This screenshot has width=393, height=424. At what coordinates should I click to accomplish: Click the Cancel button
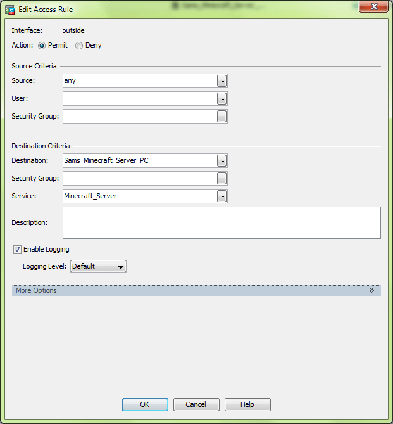pos(196,404)
